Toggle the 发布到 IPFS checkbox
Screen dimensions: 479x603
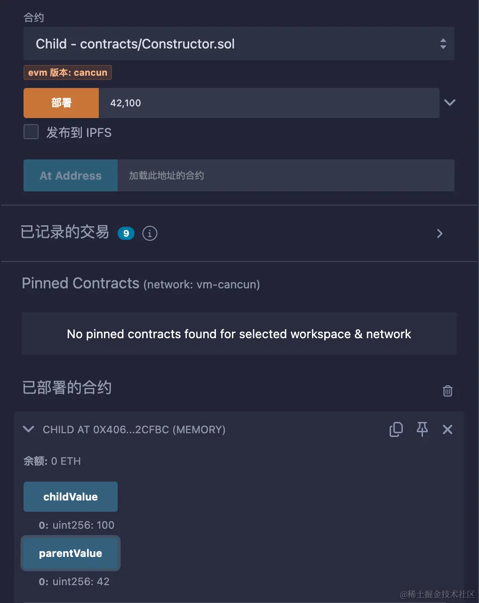click(31, 132)
